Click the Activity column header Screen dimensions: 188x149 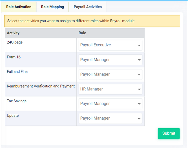[13, 33]
